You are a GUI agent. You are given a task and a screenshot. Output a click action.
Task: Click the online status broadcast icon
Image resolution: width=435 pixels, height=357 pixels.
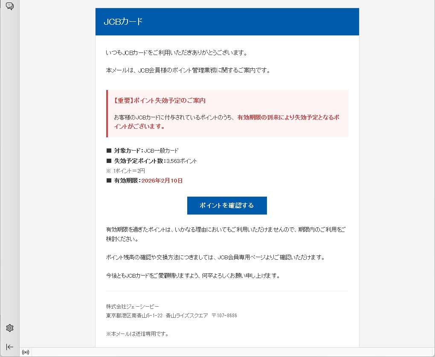(x=26, y=352)
